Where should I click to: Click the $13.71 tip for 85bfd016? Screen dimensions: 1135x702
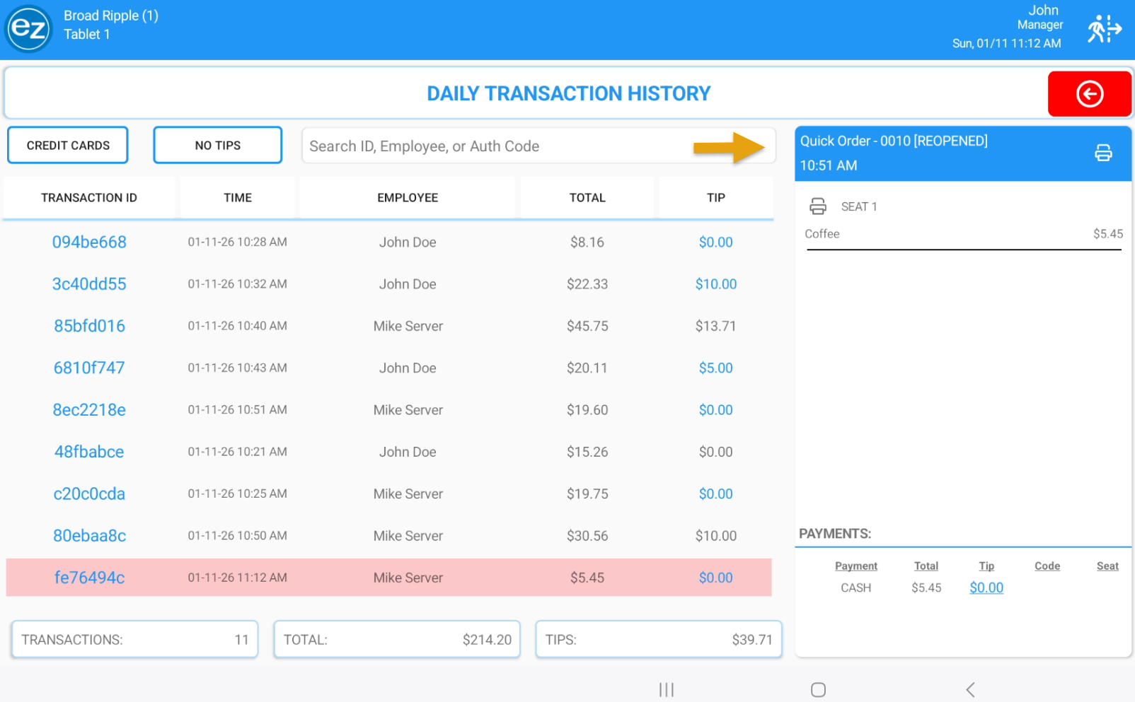(x=716, y=326)
